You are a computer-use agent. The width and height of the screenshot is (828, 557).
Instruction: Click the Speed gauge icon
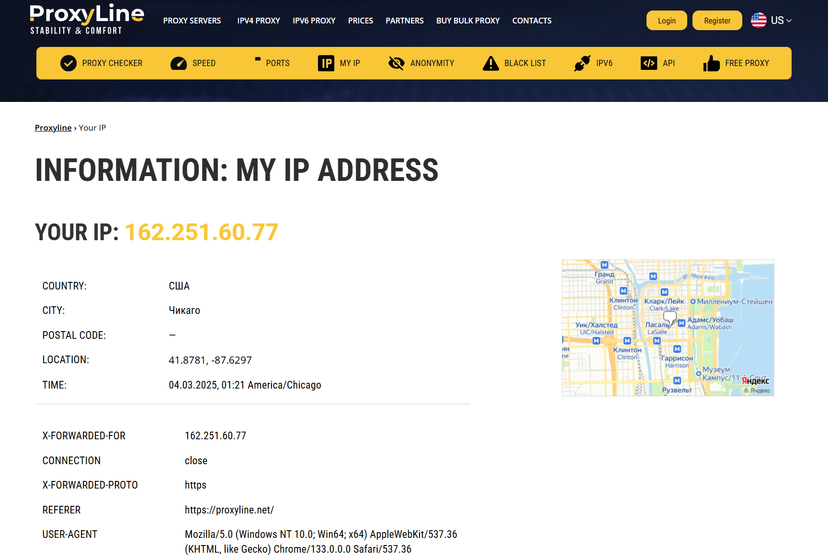[179, 63]
